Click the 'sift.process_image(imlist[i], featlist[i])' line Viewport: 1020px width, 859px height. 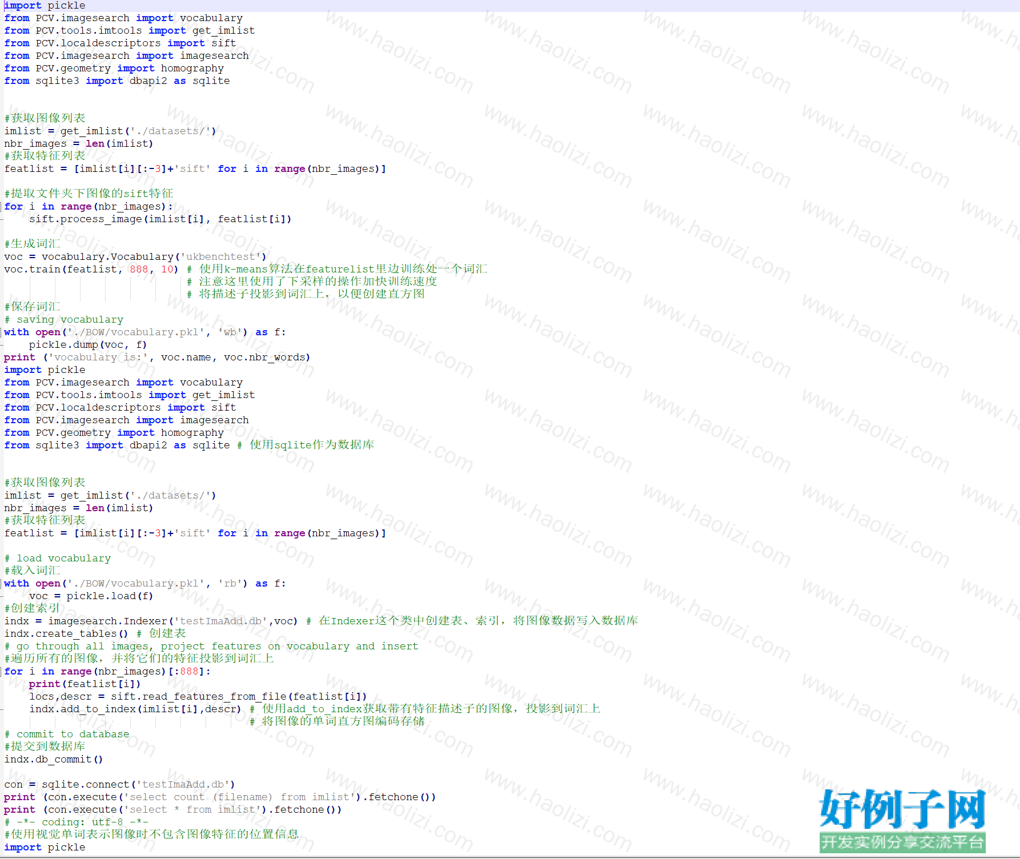[160, 219]
